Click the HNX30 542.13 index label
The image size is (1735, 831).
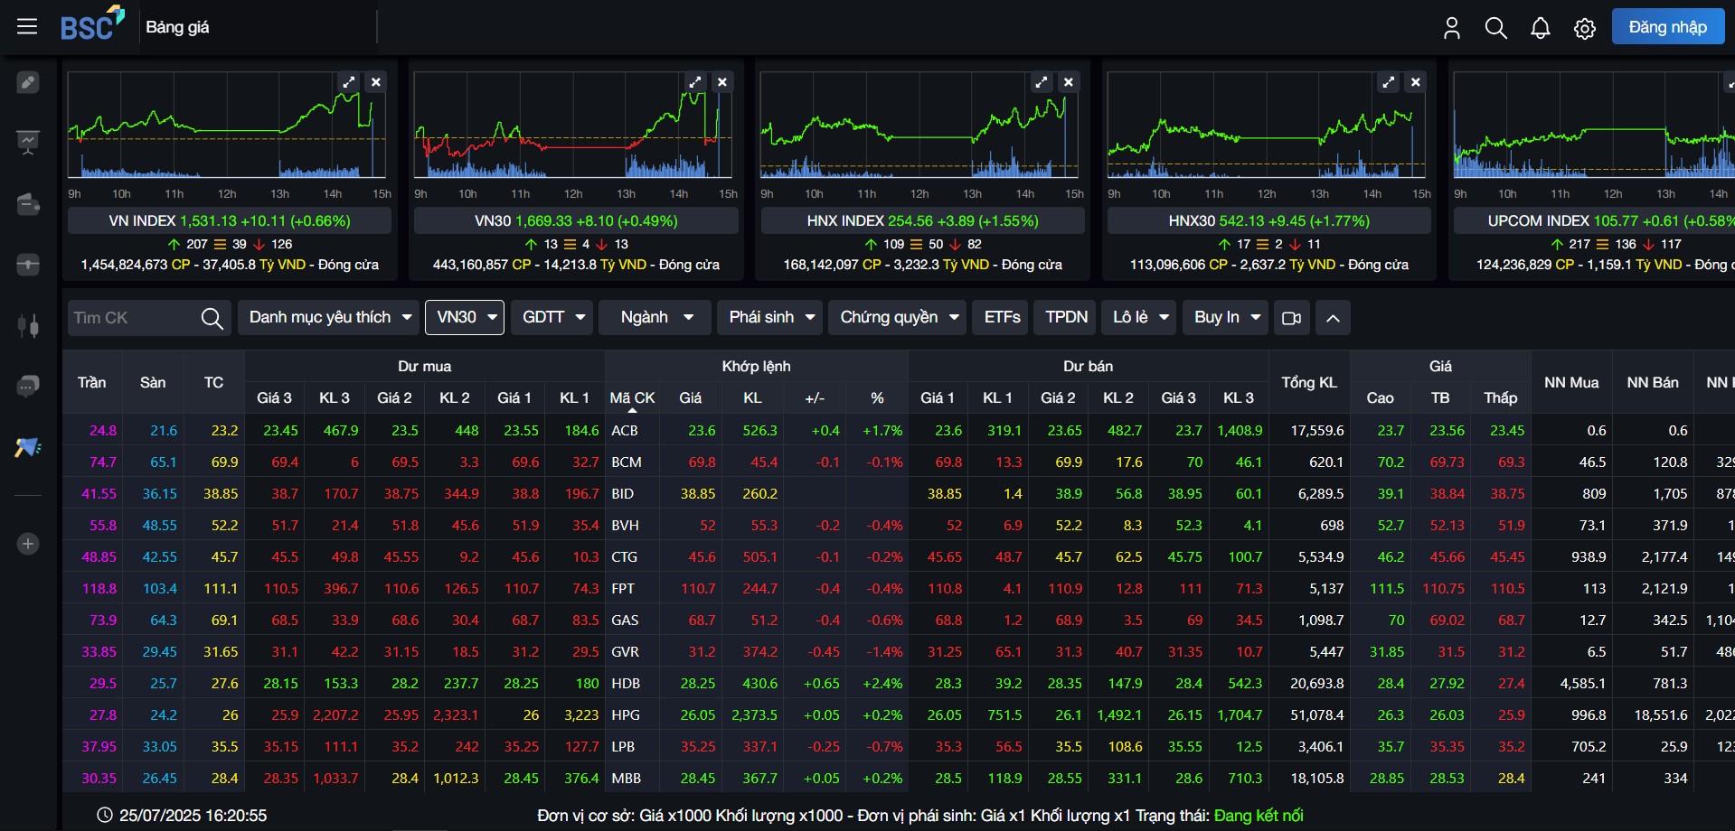point(1269,220)
